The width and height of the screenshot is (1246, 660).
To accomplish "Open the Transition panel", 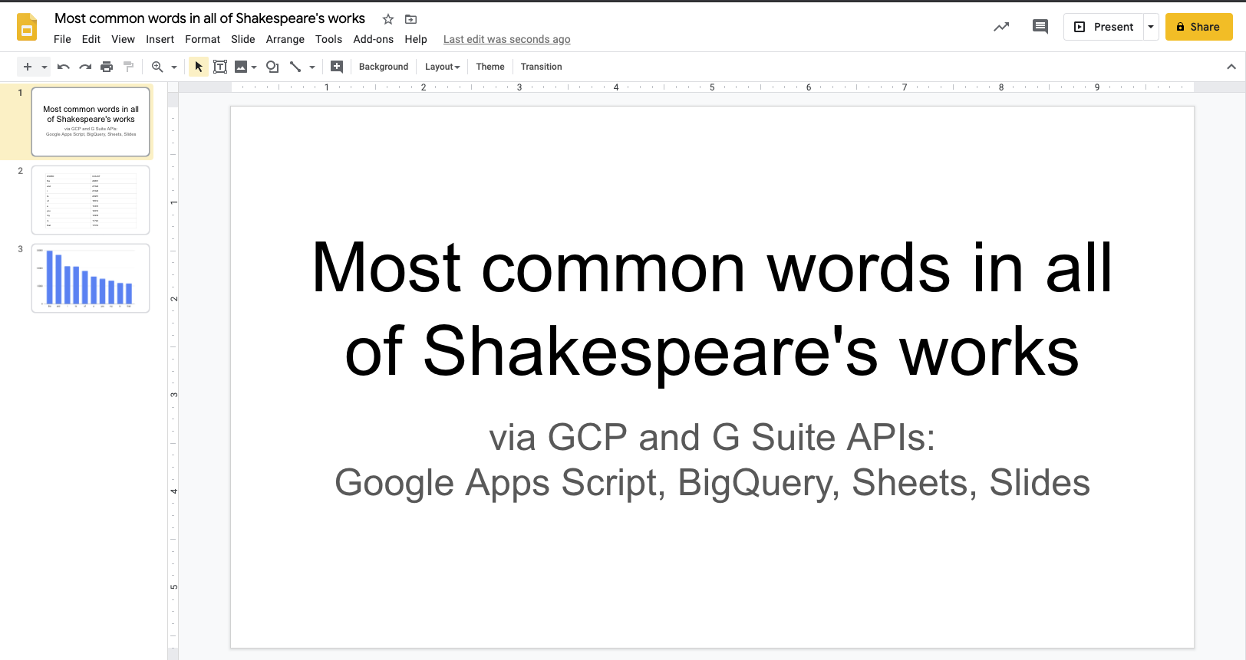I will point(541,67).
